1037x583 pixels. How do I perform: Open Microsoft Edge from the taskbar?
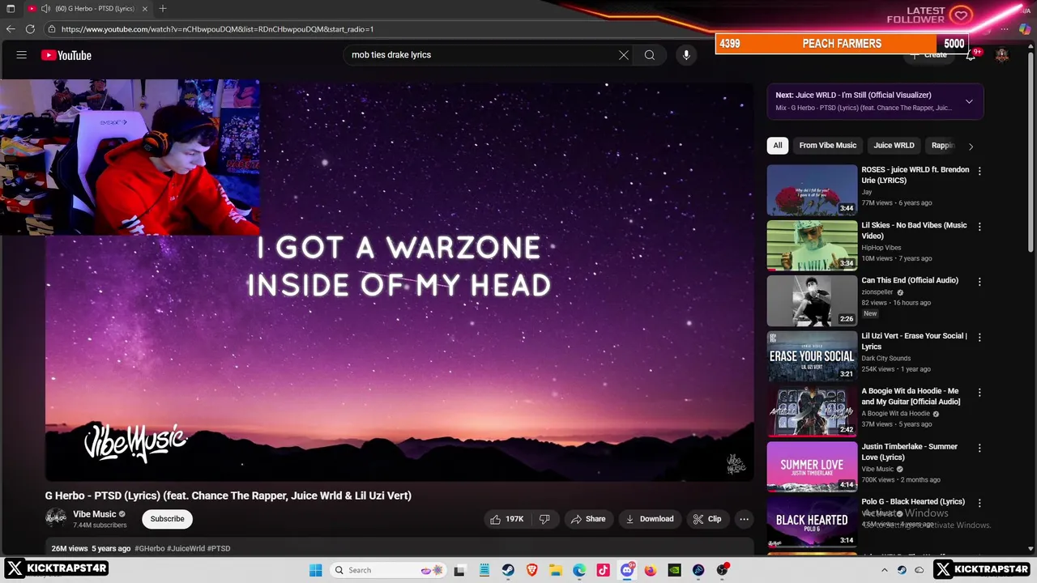coord(579,570)
